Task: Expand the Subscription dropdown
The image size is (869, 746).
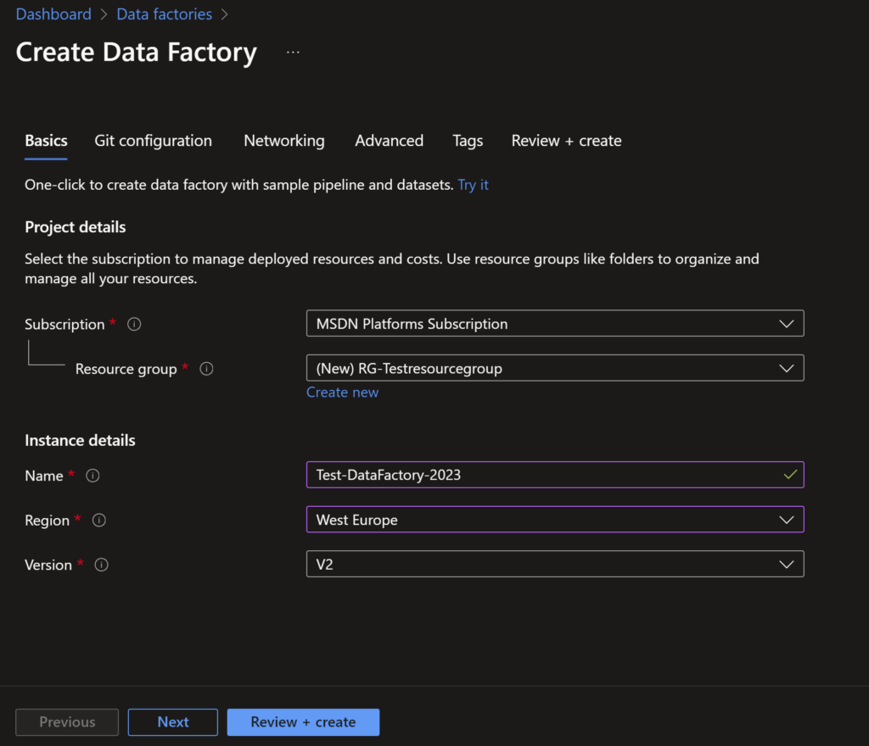Action: point(555,323)
